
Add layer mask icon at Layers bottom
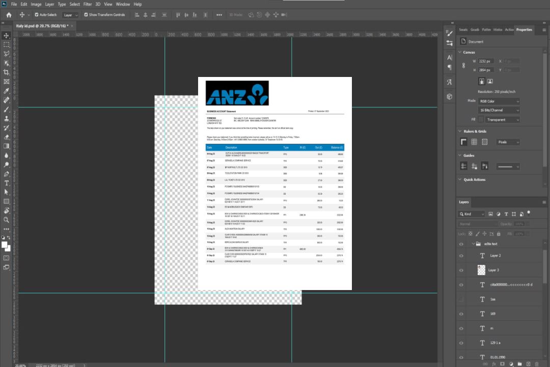[502, 364]
